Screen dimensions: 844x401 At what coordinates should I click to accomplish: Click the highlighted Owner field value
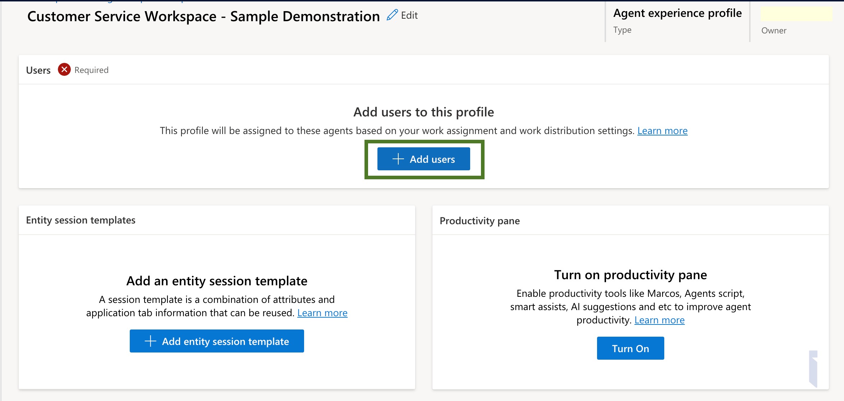click(796, 14)
